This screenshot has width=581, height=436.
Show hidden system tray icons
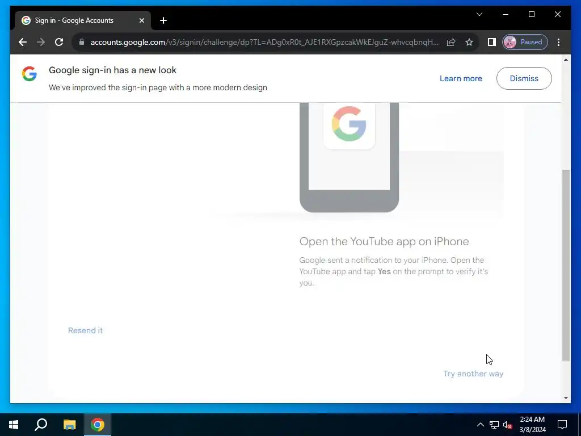(x=480, y=425)
